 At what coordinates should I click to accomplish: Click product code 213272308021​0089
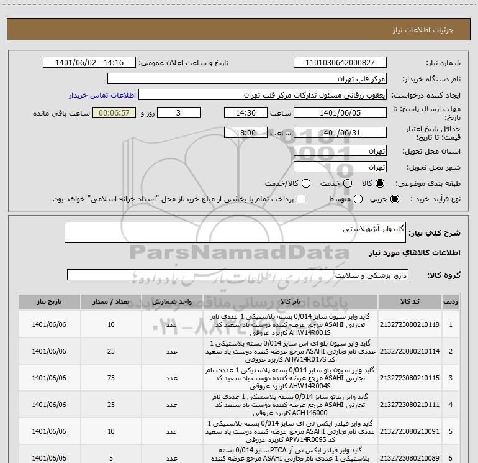pos(410,458)
